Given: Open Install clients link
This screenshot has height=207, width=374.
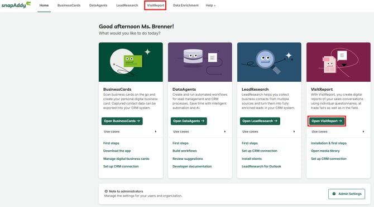Looking at the screenshot, I should (252, 159).
